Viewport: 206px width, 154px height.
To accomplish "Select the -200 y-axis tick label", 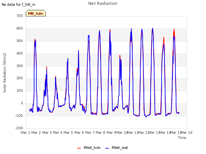I will point(19,128).
